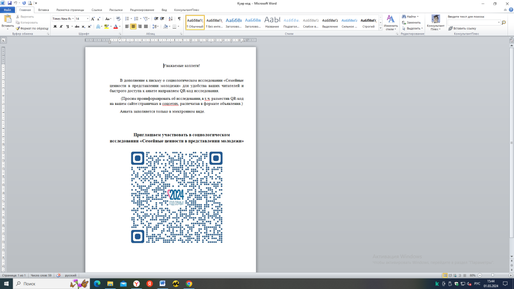
Task: Click the sort paragraph icon
Action: coord(171,19)
